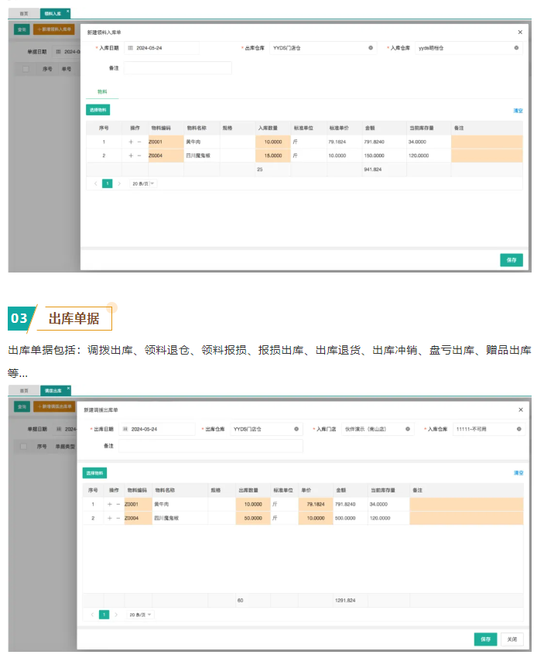Close the 领料入库 tab with its x
Screen dimensions: 544x665
click(x=67, y=11)
